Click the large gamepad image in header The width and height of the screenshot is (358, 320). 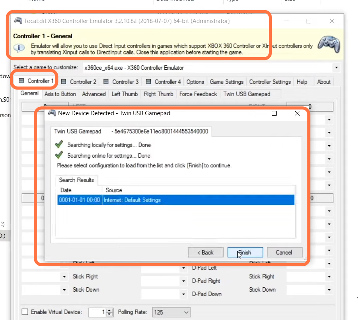click(x=329, y=44)
